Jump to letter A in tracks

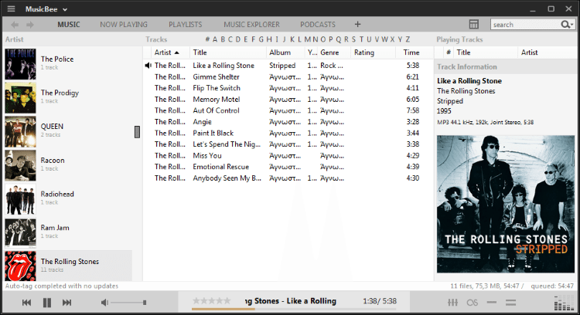(215, 39)
